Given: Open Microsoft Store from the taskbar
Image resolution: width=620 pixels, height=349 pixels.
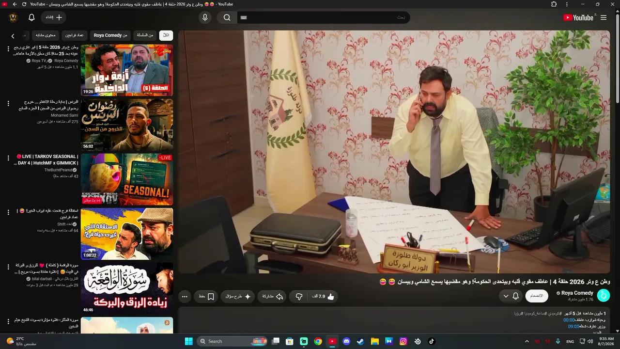Looking at the screenshot, I should (290, 341).
